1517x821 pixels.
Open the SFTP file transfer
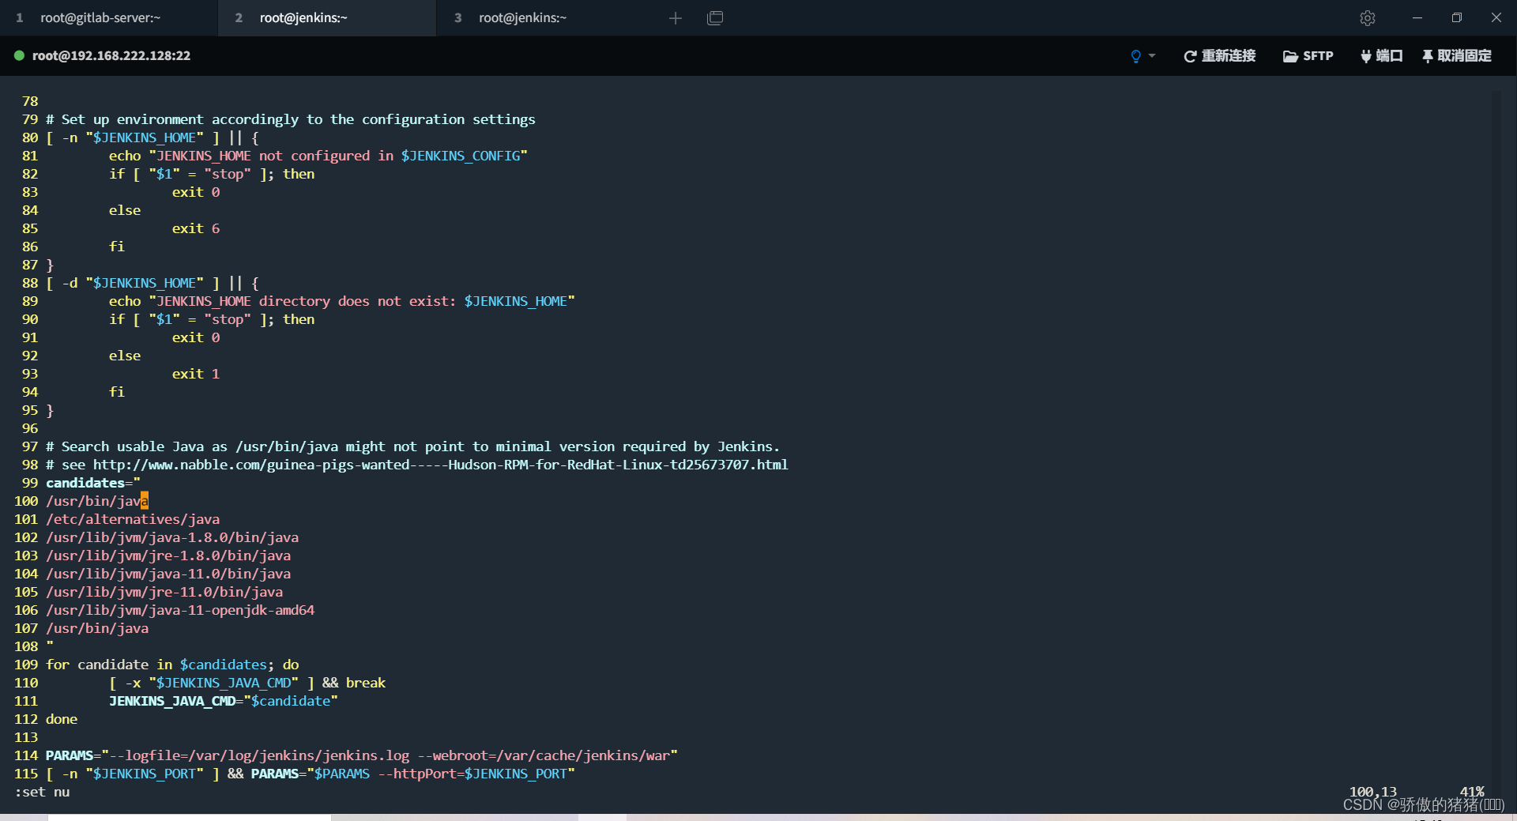coord(1308,56)
